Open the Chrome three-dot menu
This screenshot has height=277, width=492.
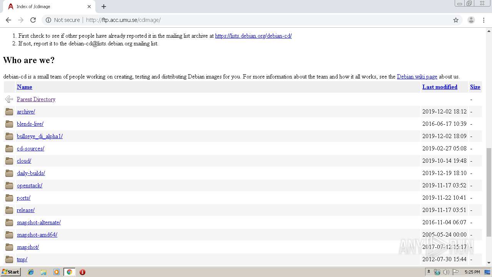click(484, 20)
